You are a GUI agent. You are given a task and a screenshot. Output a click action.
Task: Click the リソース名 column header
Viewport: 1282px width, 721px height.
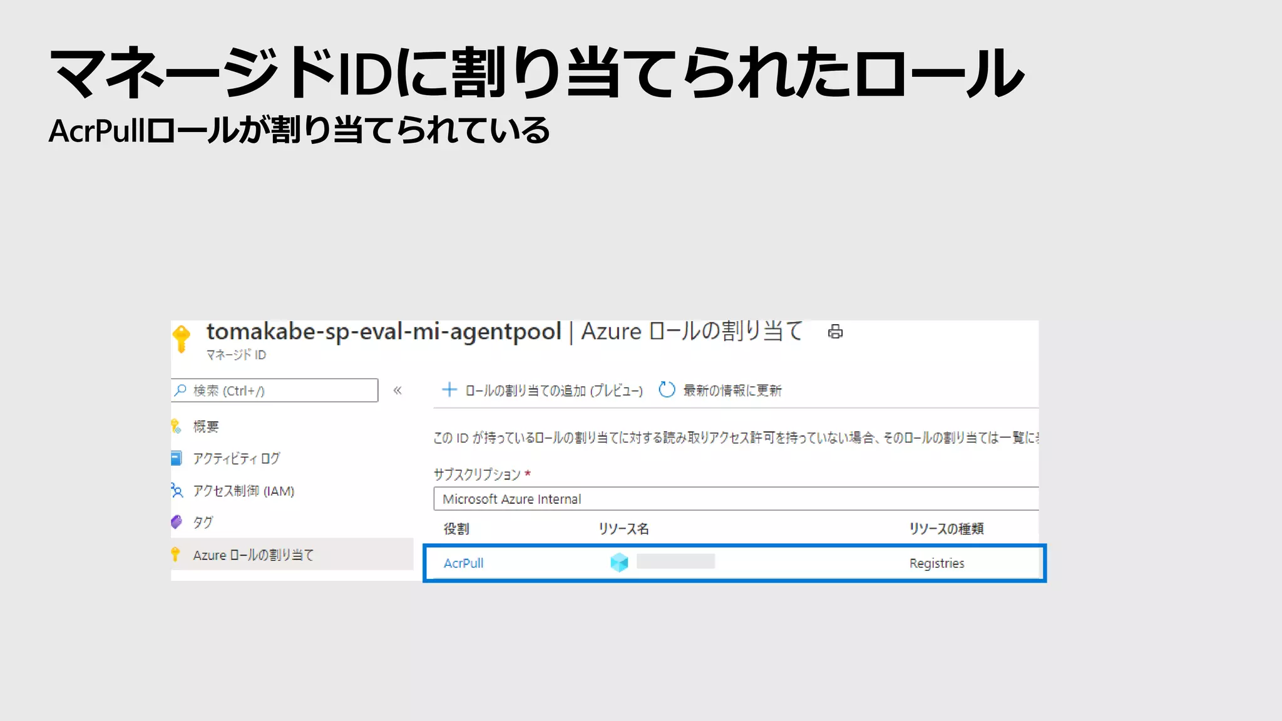tap(623, 529)
